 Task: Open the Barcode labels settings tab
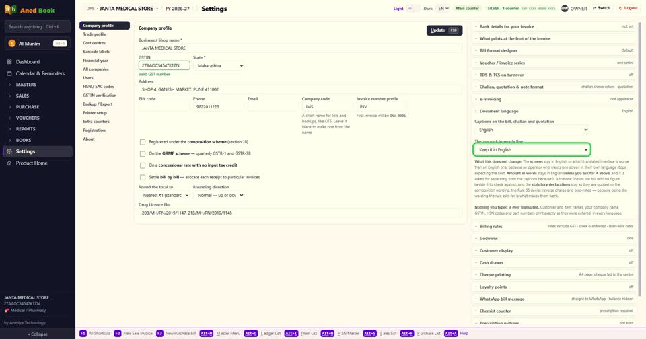104,52
